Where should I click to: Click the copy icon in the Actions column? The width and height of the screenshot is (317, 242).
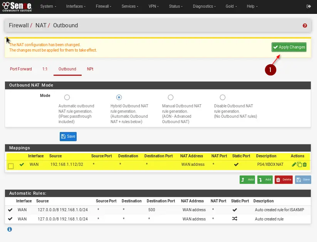(299, 165)
